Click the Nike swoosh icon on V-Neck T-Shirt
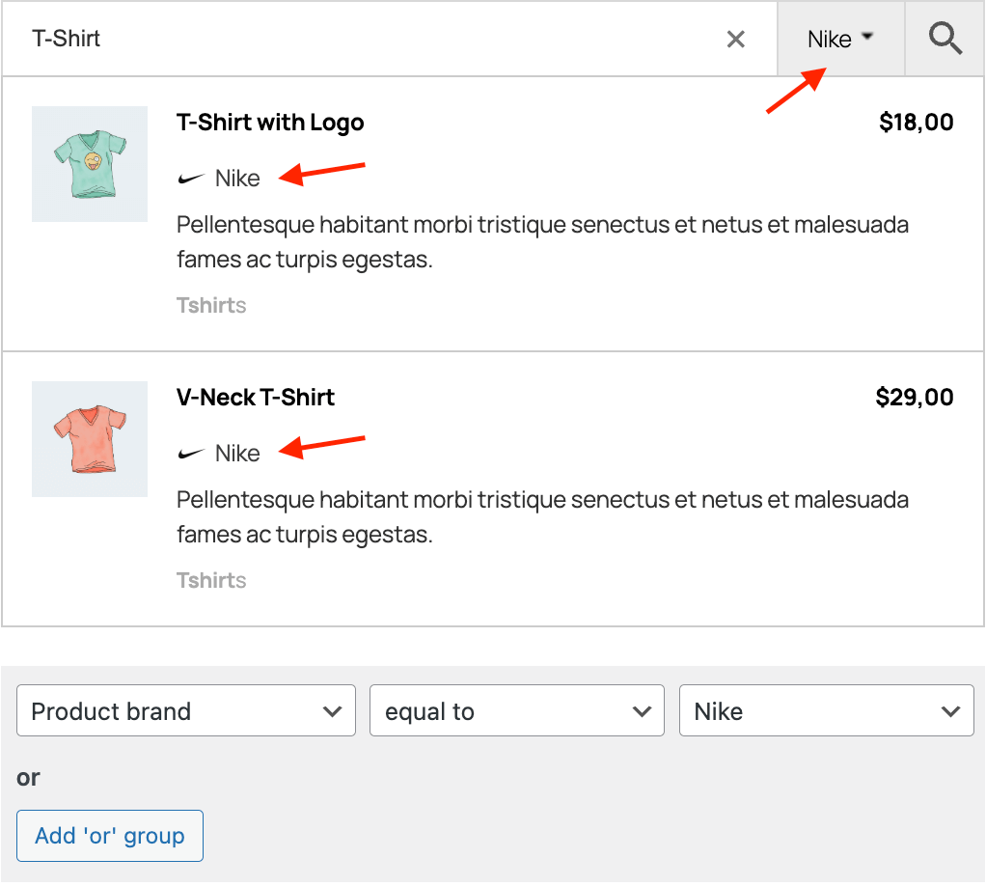Screen dimensions: 986x886 (190, 453)
